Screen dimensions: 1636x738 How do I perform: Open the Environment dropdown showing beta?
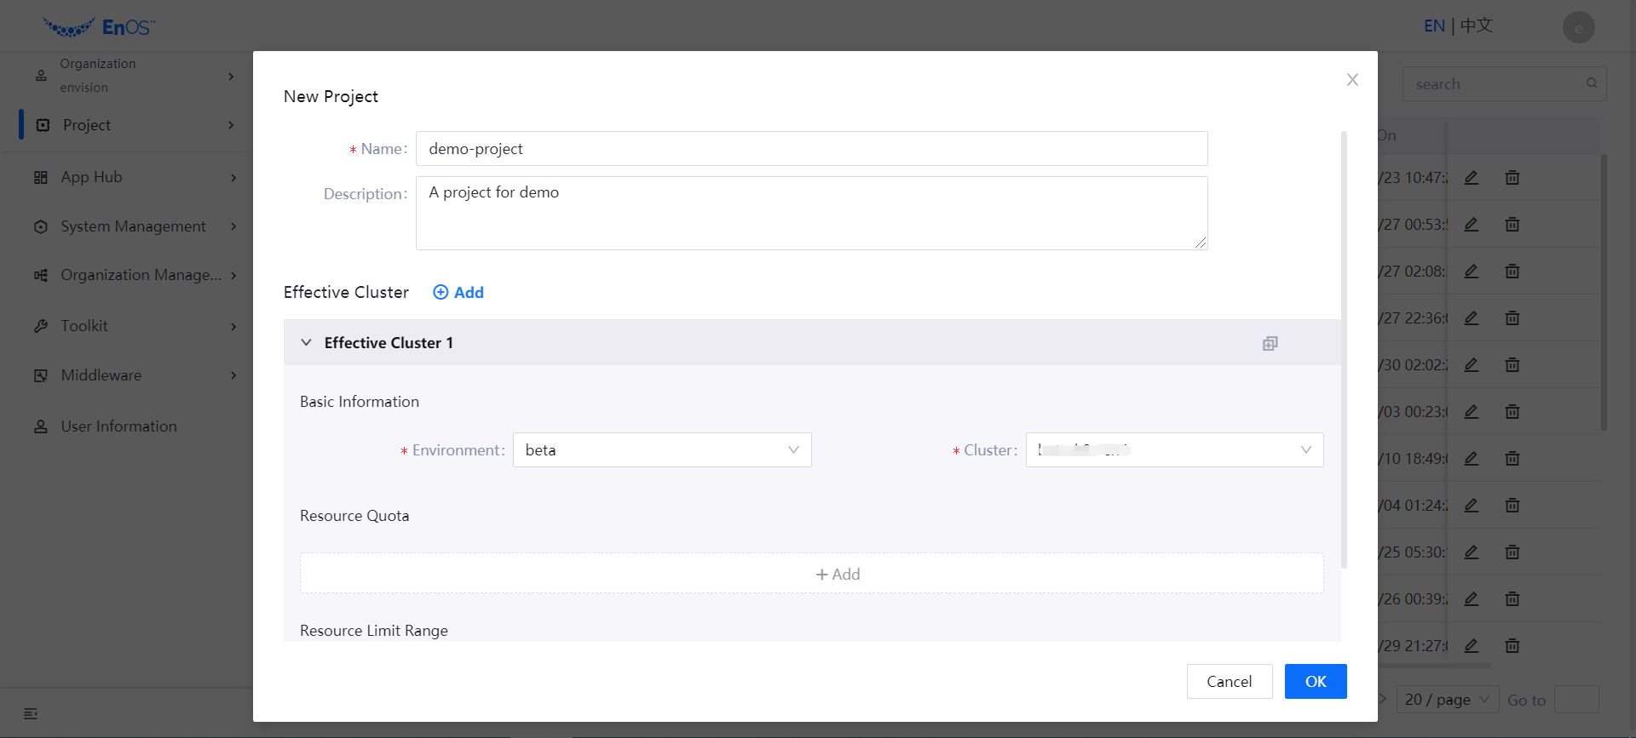661,450
